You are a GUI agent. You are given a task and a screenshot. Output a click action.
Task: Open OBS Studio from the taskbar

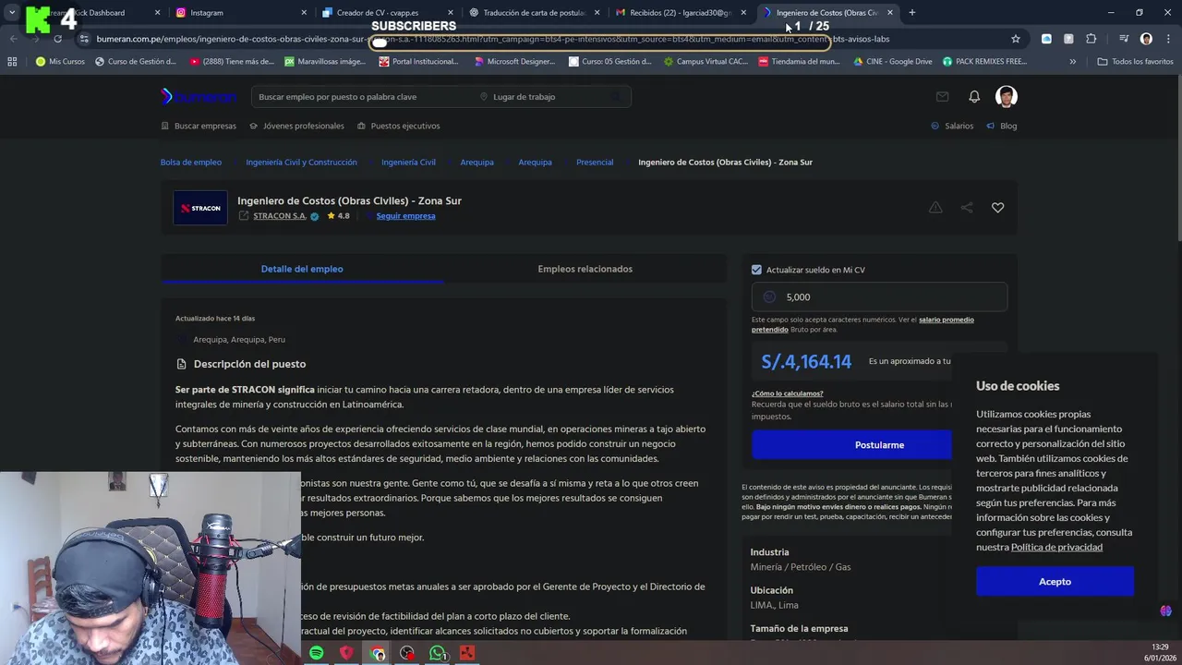coord(407,653)
